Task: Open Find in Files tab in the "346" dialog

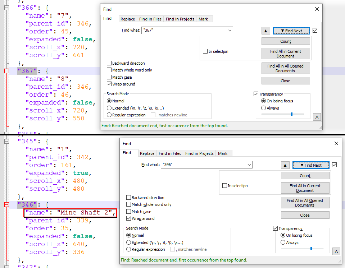Action: (170, 153)
